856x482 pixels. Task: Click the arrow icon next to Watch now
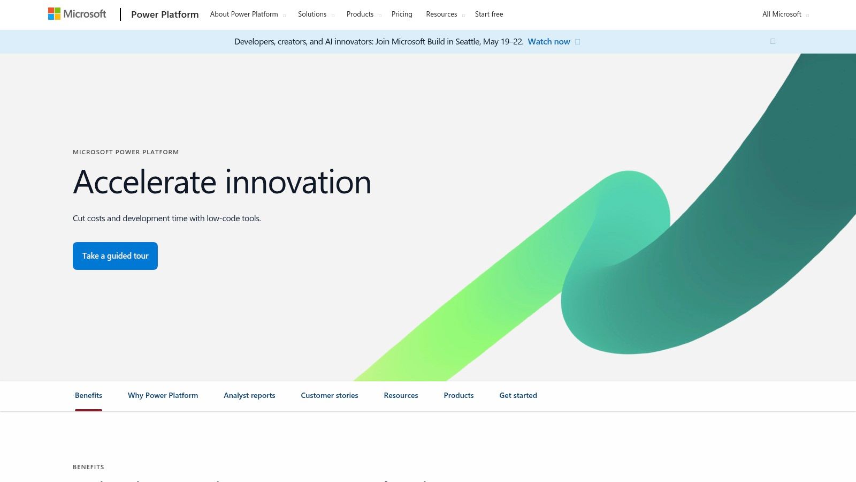tap(577, 42)
